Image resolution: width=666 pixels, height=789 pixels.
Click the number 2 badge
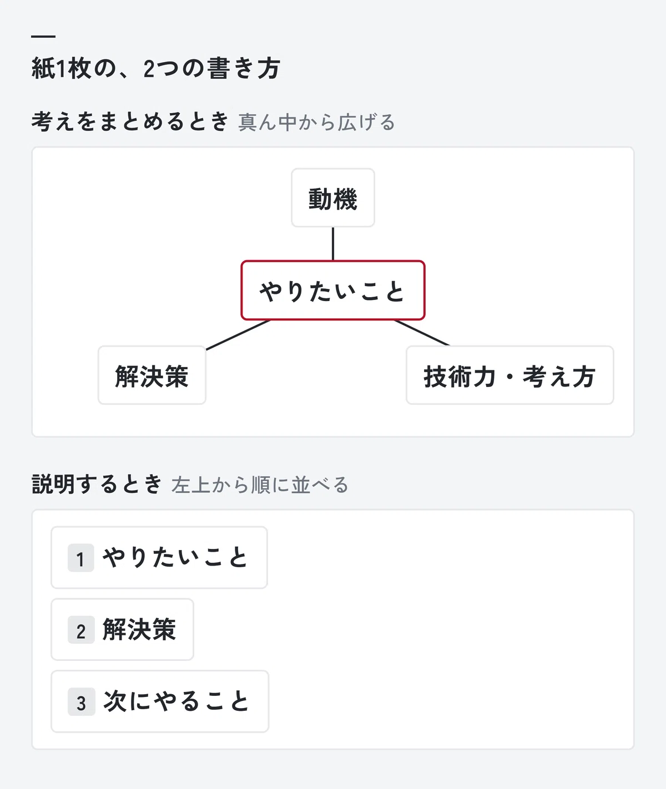(81, 630)
